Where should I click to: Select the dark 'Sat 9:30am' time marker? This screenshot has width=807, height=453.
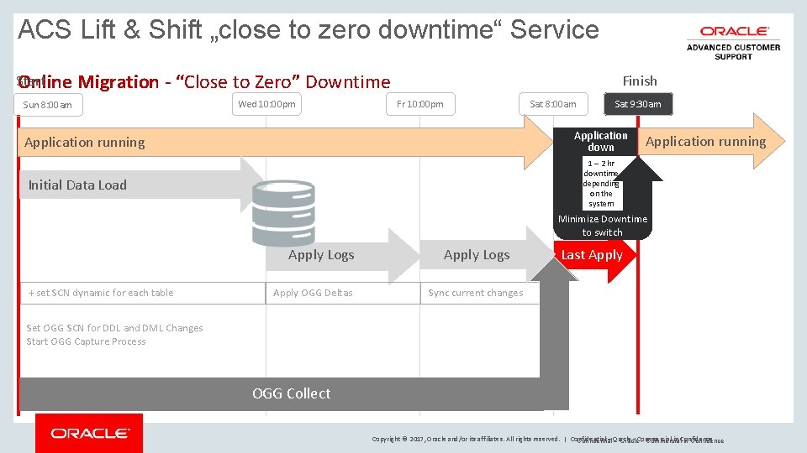[x=638, y=104]
